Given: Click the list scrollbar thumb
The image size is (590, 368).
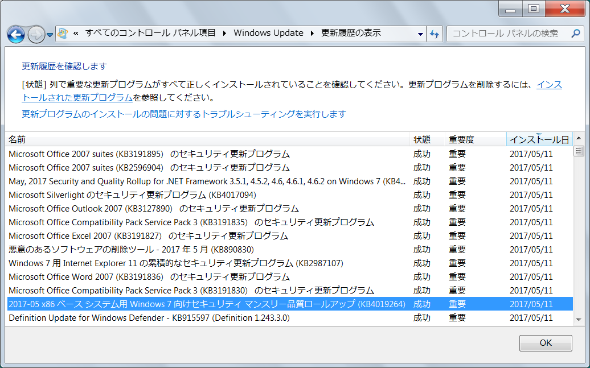Looking at the screenshot, I should tap(579, 151).
